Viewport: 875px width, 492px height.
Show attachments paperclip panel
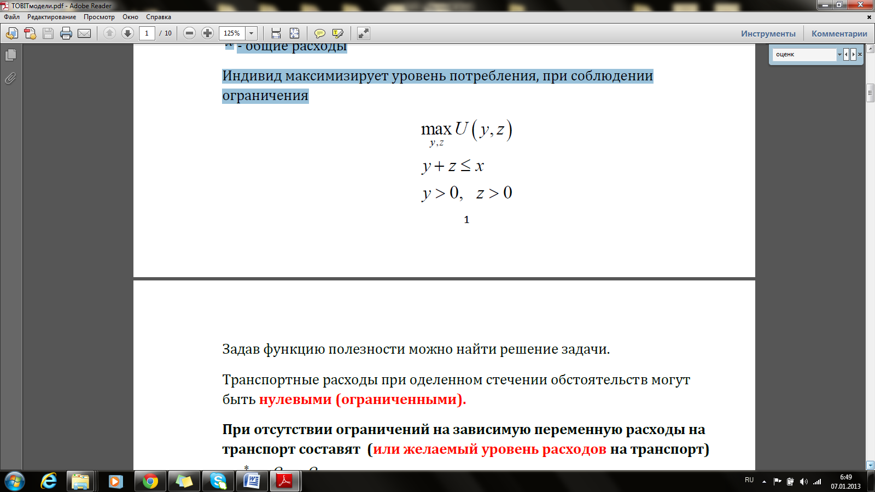10,79
